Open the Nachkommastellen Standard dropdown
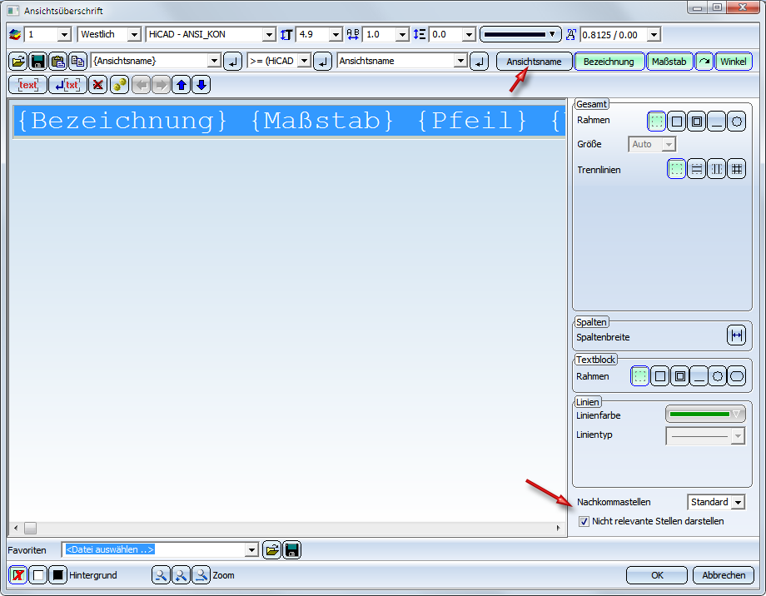Viewport: 766px width, 596px height. click(739, 502)
